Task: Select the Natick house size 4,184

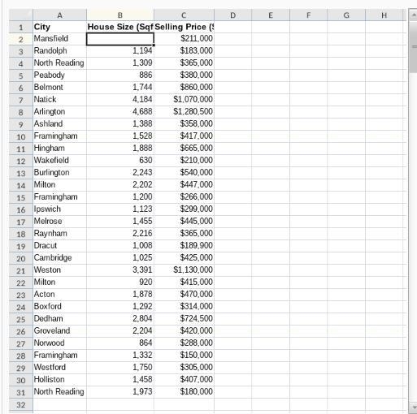Action: click(x=120, y=99)
